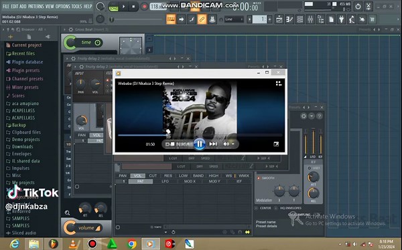The width and height of the screenshot is (402, 250).
Task: Open front Fruity delay 2 gear menu
Action: coord(82,67)
